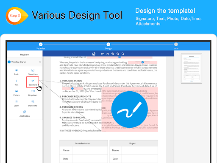Choose the AddFileBox attachment tool

(25, 114)
